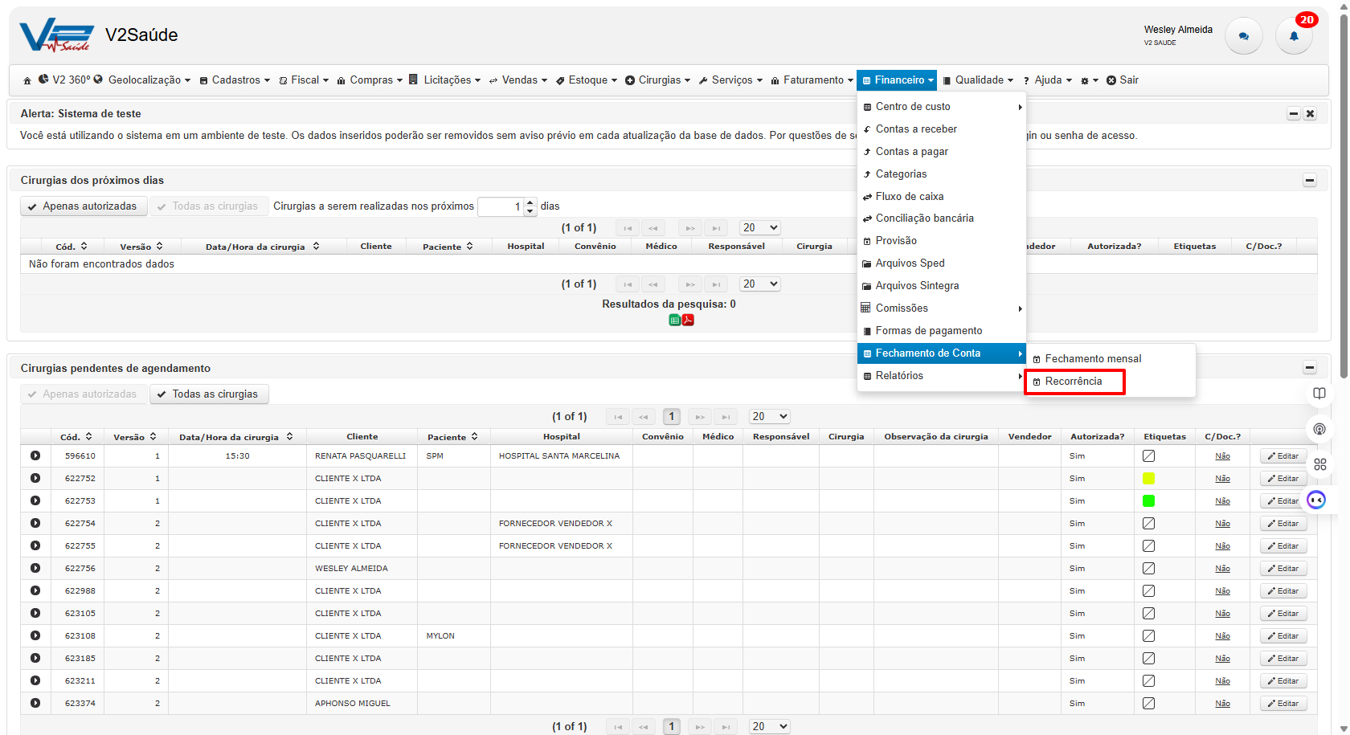Screen dimensions: 1350x735
Task: Export search results to PDF icon
Action: [688, 320]
